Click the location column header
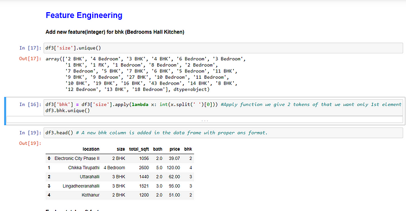 click(x=91, y=149)
